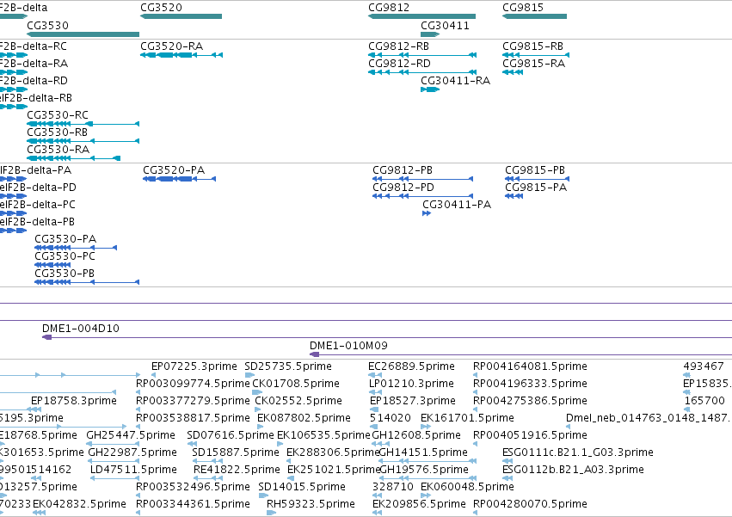Screen dimensions: 732x517
Task: Click EST RP004280070.5prime
Action: pyautogui.click(x=530, y=504)
